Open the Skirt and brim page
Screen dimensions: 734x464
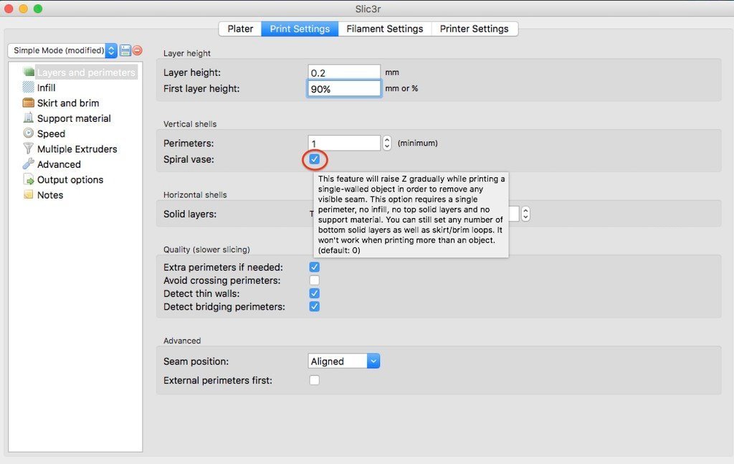(x=68, y=103)
